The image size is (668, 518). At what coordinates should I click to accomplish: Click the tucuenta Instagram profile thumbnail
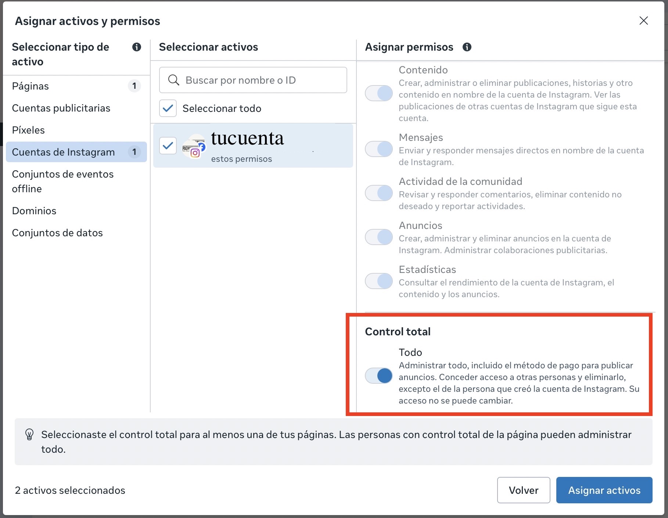click(194, 146)
